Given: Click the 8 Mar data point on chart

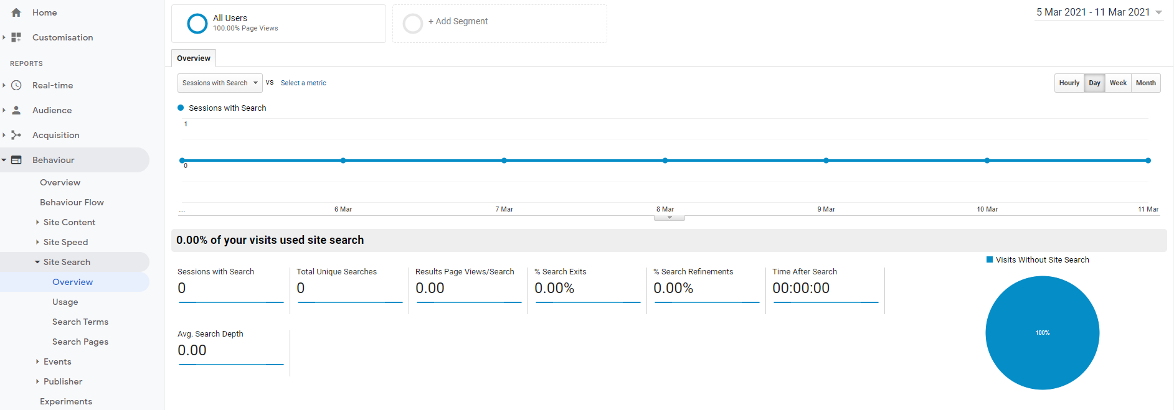Looking at the screenshot, I should tap(665, 161).
